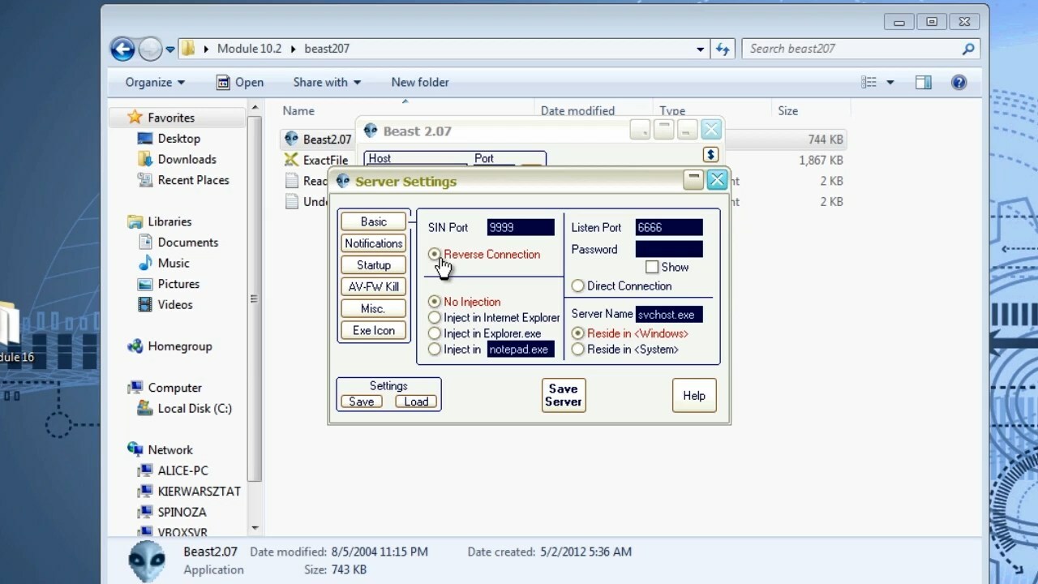Click the Load settings button

click(x=416, y=401)
